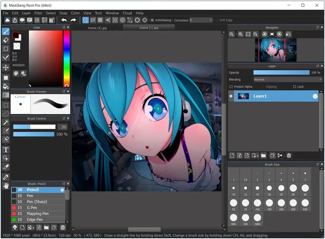Screen dimensions: 325x239
Task: Click the brush size slider in Brush Control
Action: 34,127
